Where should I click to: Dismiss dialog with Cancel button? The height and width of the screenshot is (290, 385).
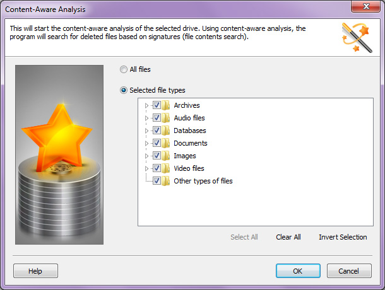[x=349, y=271]
